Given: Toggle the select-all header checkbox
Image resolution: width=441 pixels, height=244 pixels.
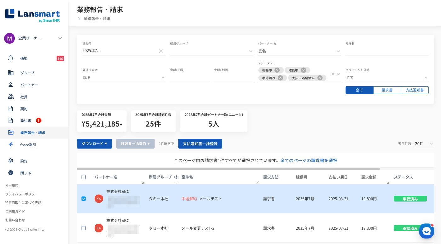Looking at the screenshot, I should (83, 177).
